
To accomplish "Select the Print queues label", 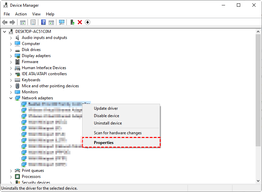I will 33,171.
